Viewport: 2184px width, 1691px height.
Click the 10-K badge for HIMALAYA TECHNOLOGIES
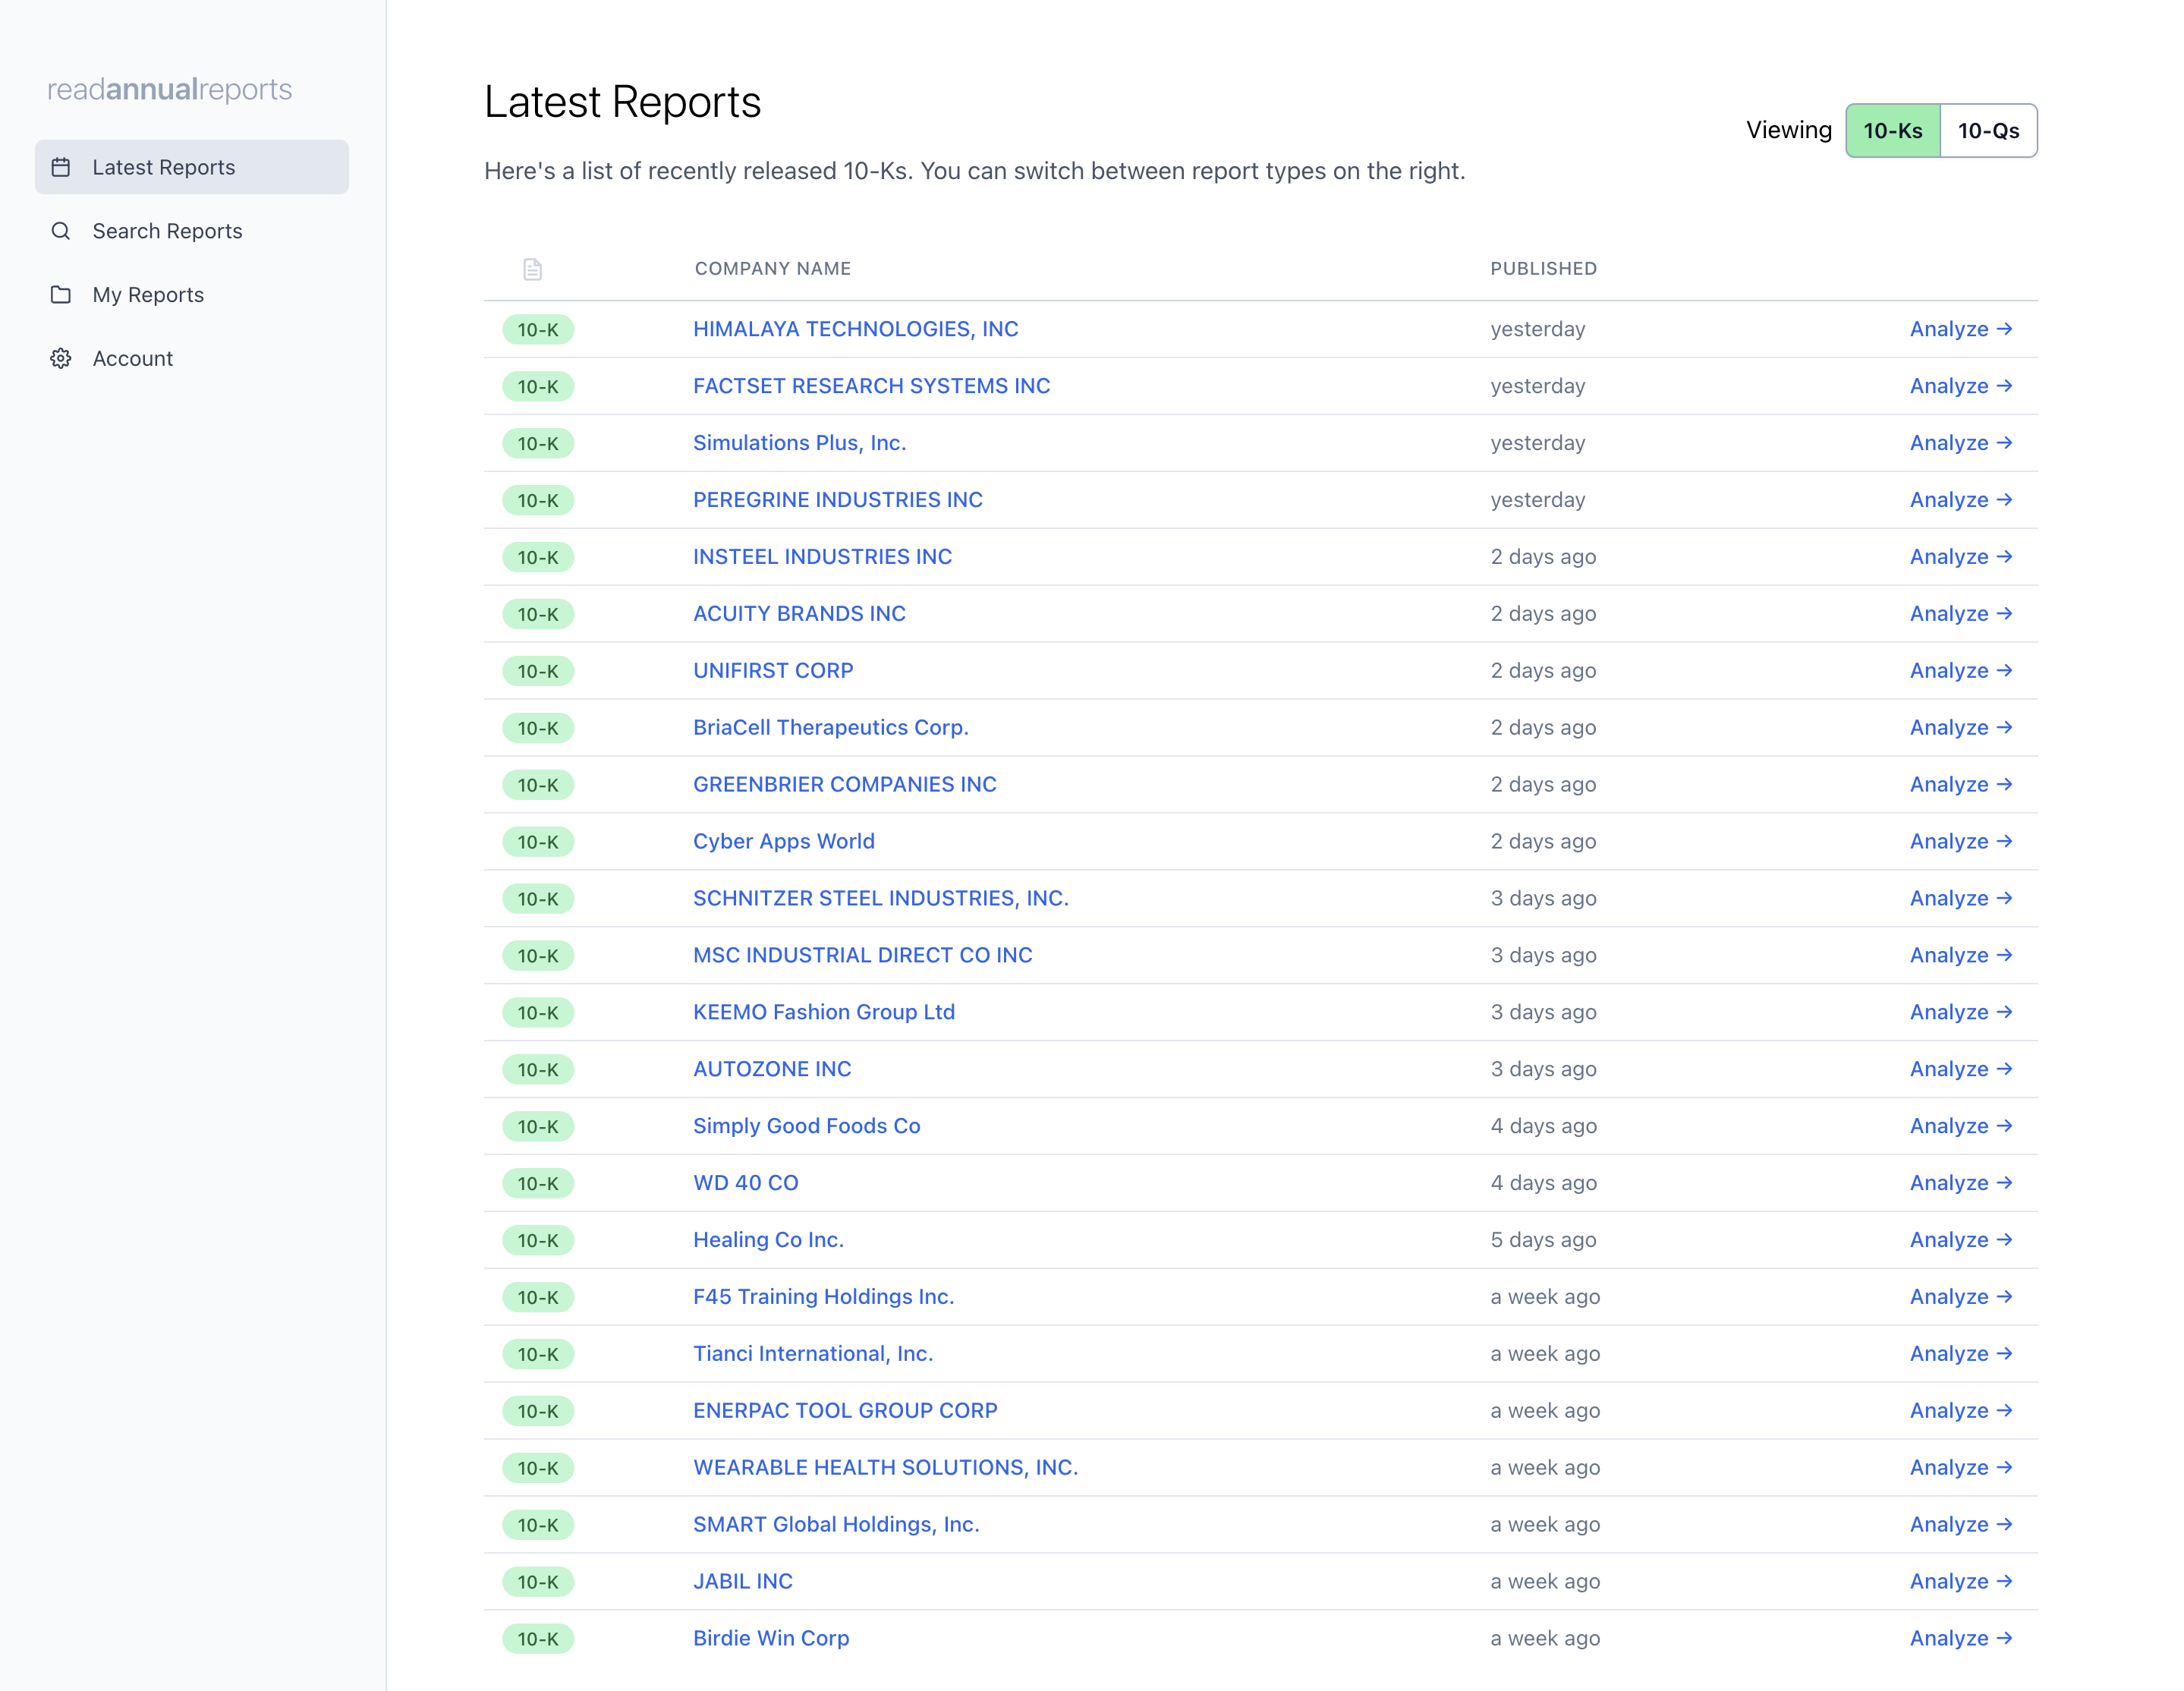tap(538, 329)
